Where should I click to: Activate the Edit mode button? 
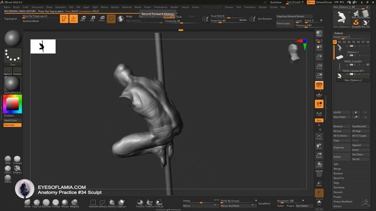tap(64, 19)
